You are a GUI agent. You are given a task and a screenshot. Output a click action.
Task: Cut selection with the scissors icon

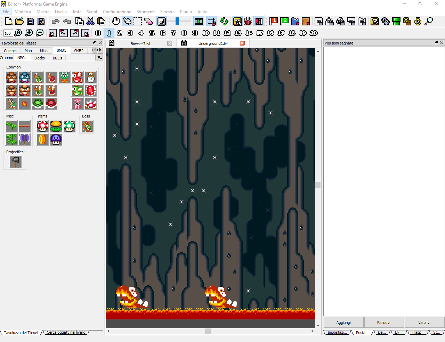pyautogui.click(x=90, y=21)
